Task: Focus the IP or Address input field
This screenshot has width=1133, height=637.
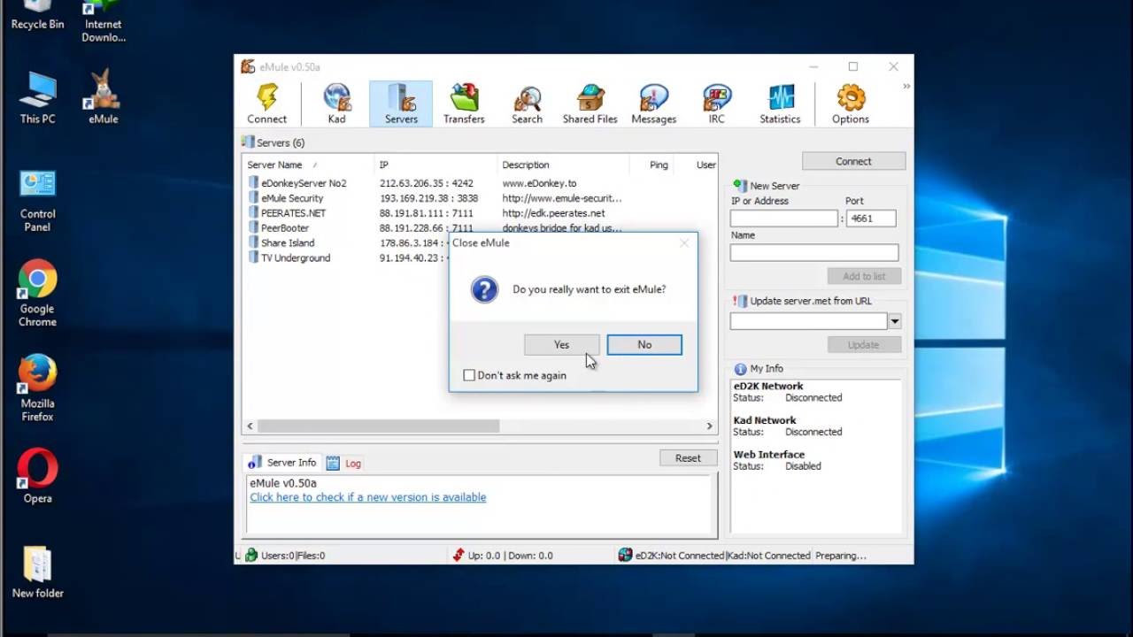Action: 783,219
